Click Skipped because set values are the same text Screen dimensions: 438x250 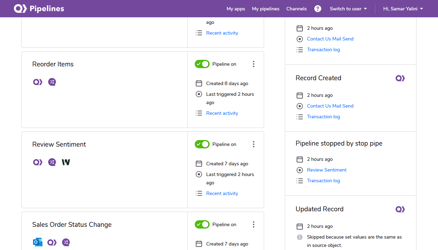pos(354,241)
